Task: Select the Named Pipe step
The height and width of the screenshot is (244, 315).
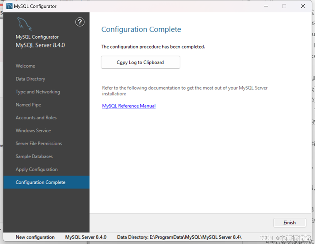Action: pos(28,105)
